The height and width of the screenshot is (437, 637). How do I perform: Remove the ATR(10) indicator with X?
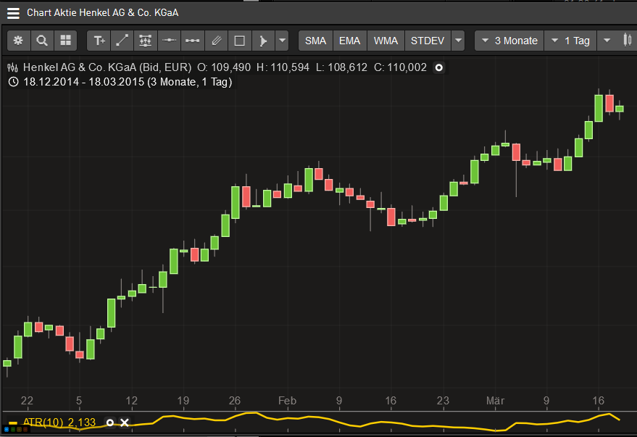tap(125, 423)
